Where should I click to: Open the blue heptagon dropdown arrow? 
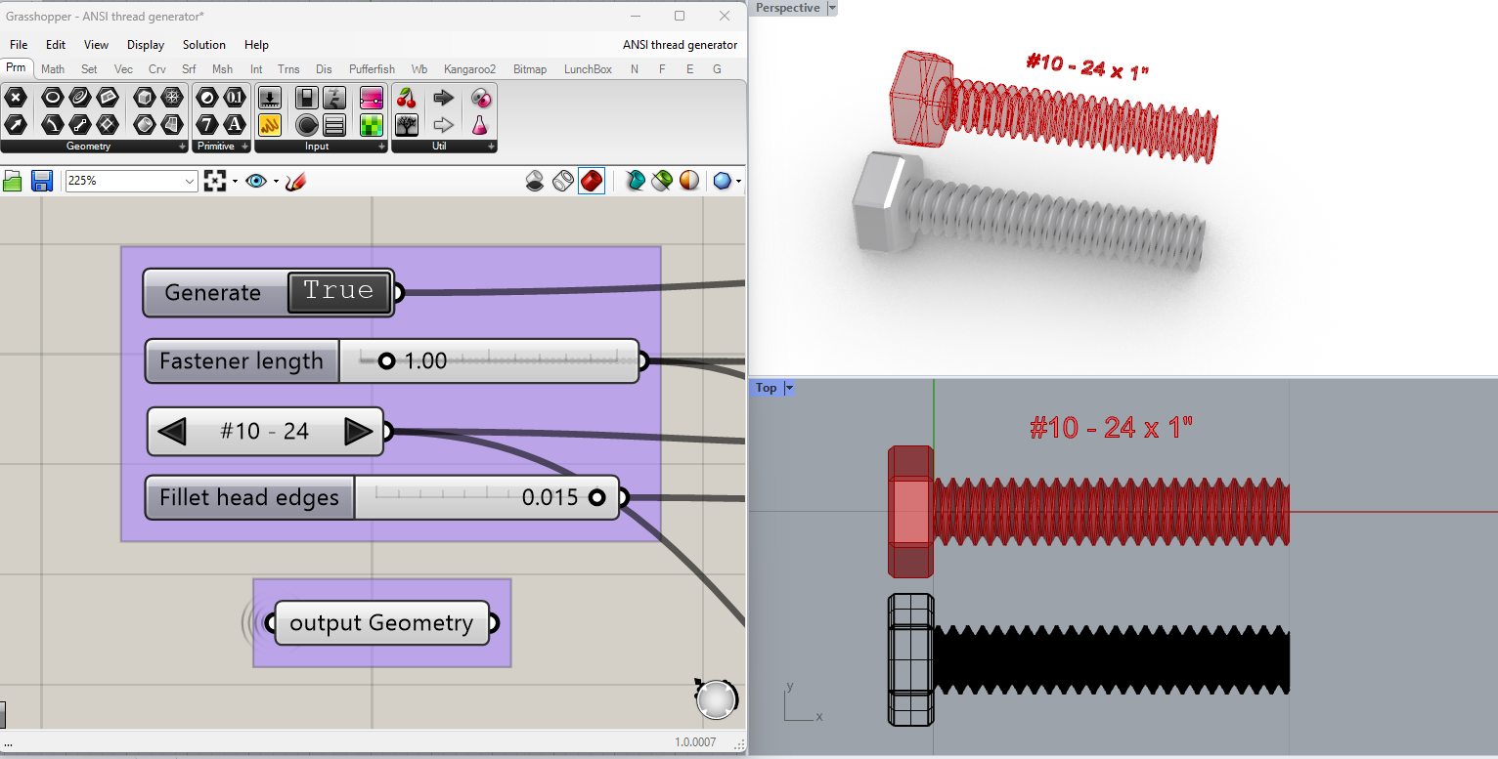pyautogui.click(x=738, y=181)
